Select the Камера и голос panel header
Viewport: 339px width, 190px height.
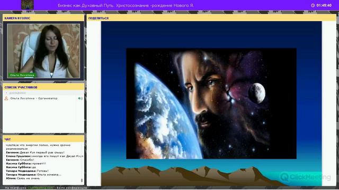point(43,18)
